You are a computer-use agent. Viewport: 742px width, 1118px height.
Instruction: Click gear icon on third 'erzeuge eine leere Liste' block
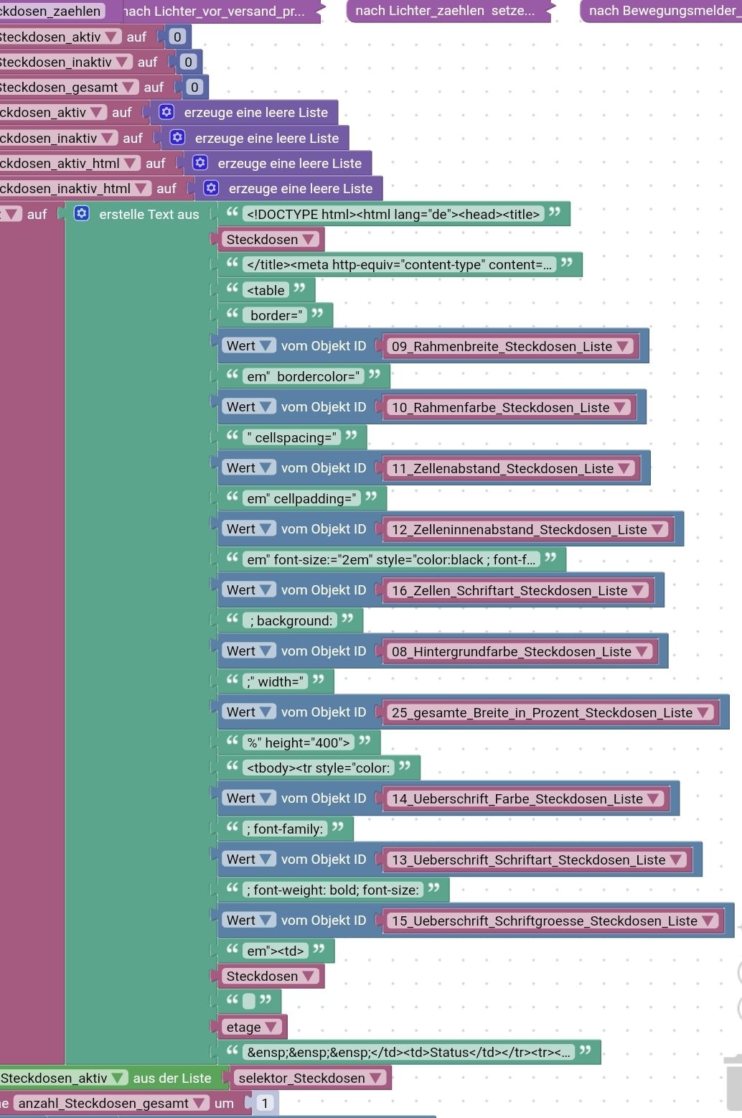coord(200,162)
